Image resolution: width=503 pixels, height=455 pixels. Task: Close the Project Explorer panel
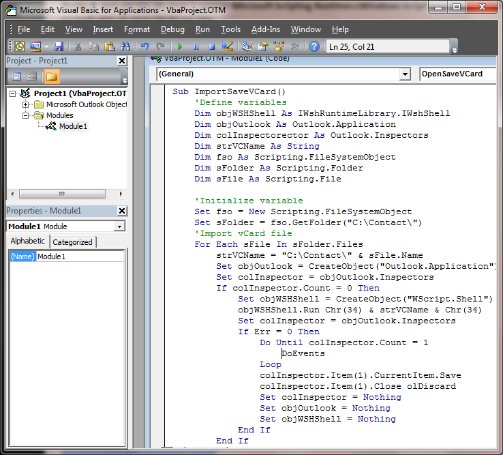click(x=122, y=61)
